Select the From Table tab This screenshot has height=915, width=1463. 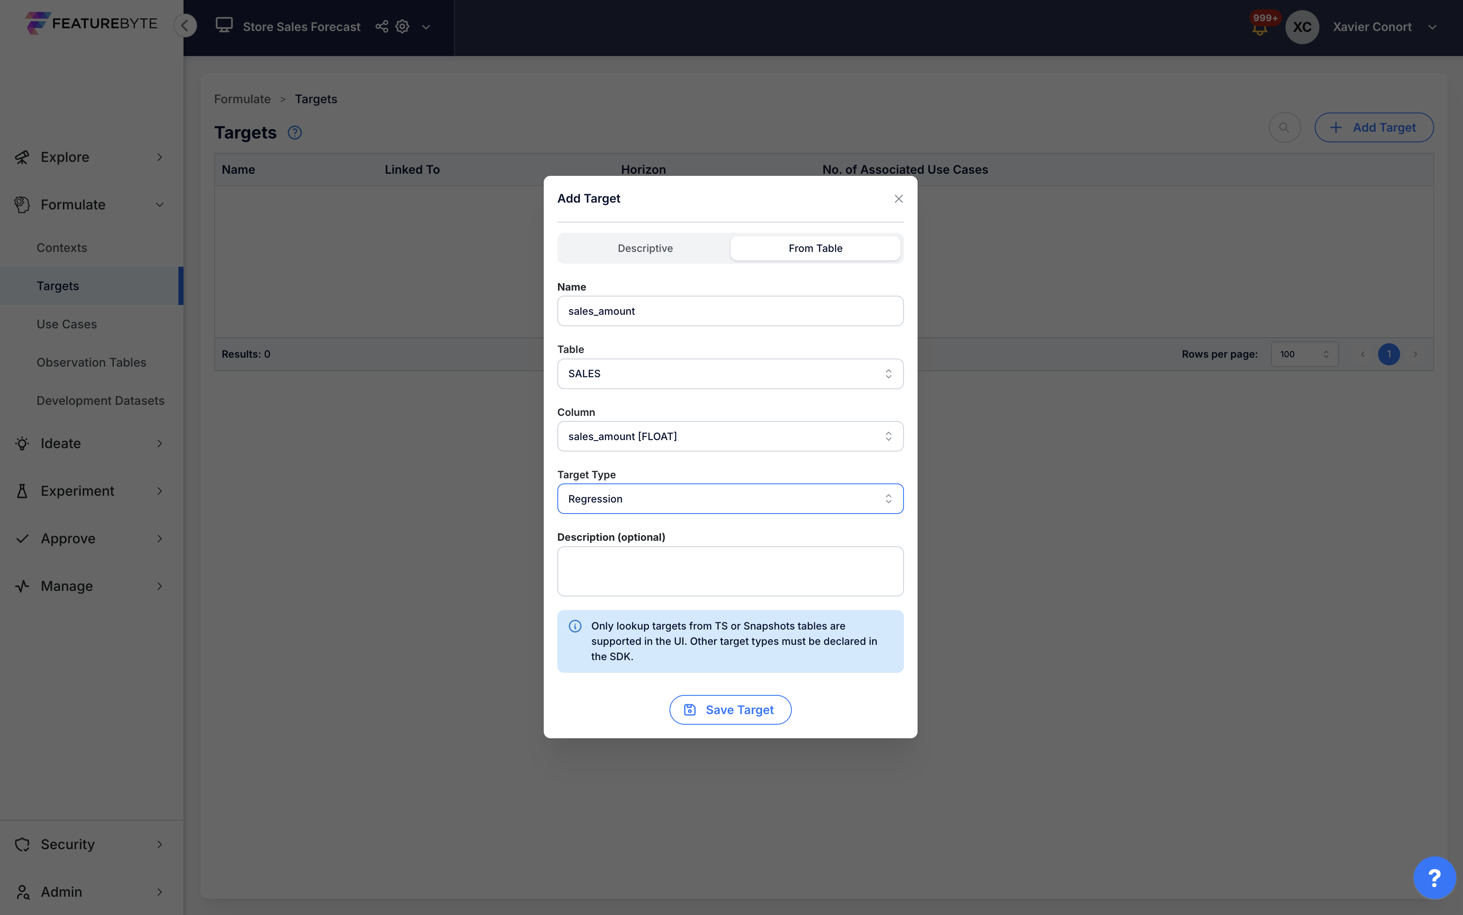tap(815, 248)
